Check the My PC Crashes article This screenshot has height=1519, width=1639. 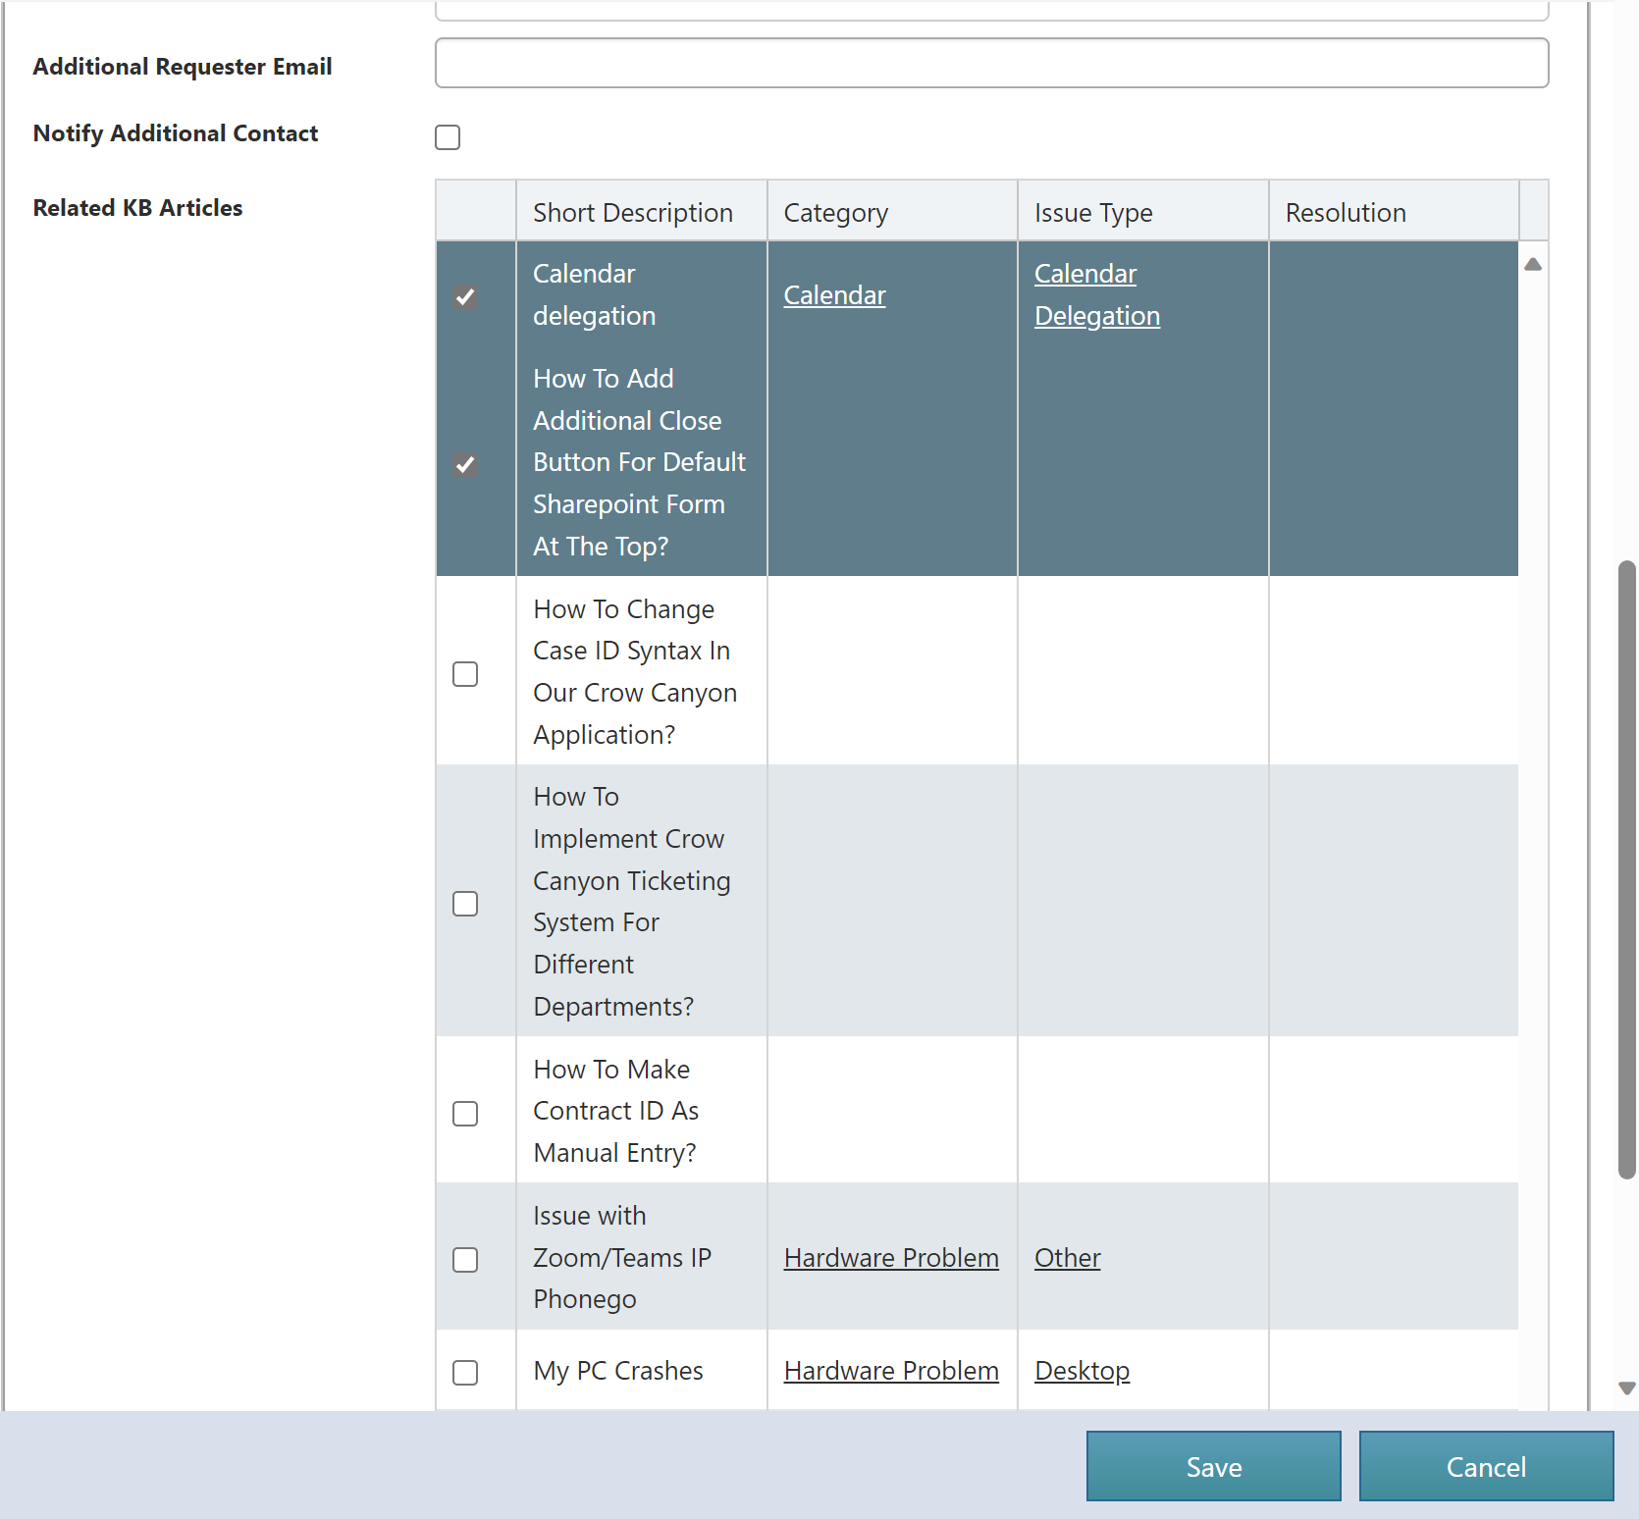coord(465,1373)
